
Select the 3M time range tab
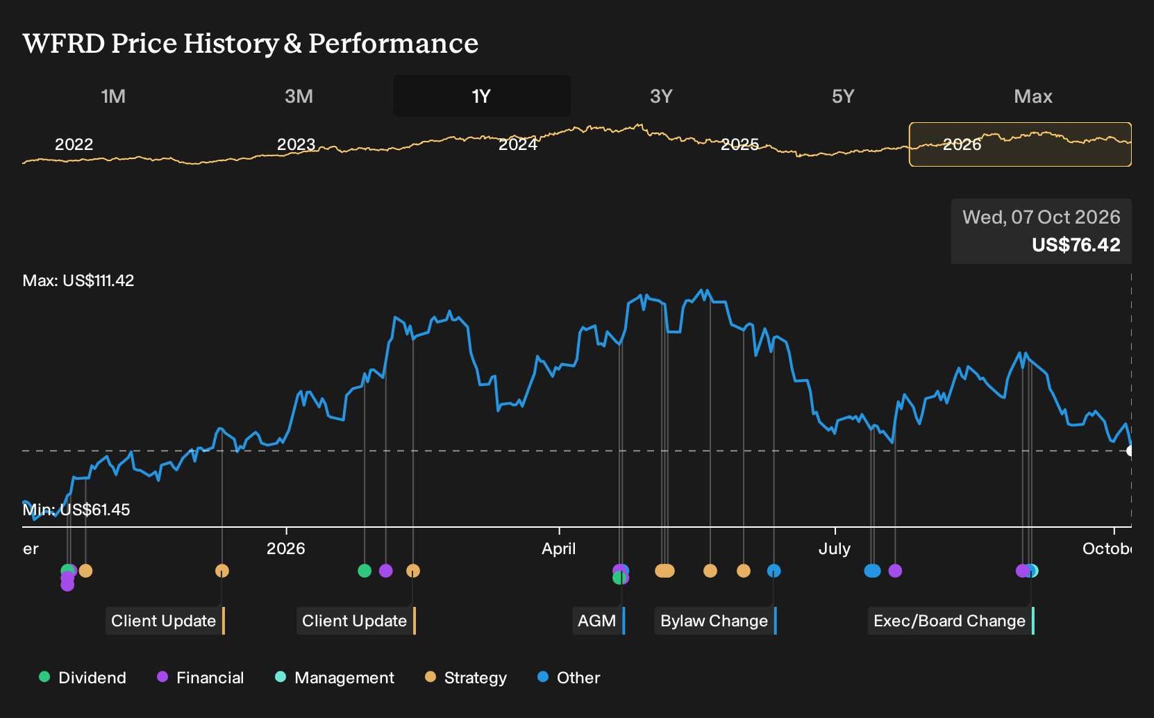(x=299, y=96)
